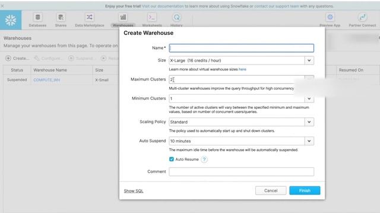Image resolution: width=380 pixels, height=213 pixels.
Task: Open the Databases icon
Action: point(37,17)
